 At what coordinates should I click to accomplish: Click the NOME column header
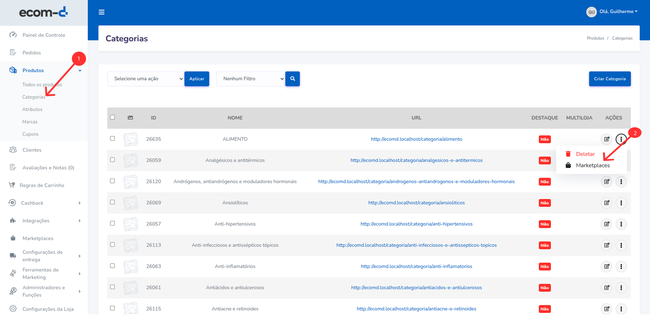(235, 118)
